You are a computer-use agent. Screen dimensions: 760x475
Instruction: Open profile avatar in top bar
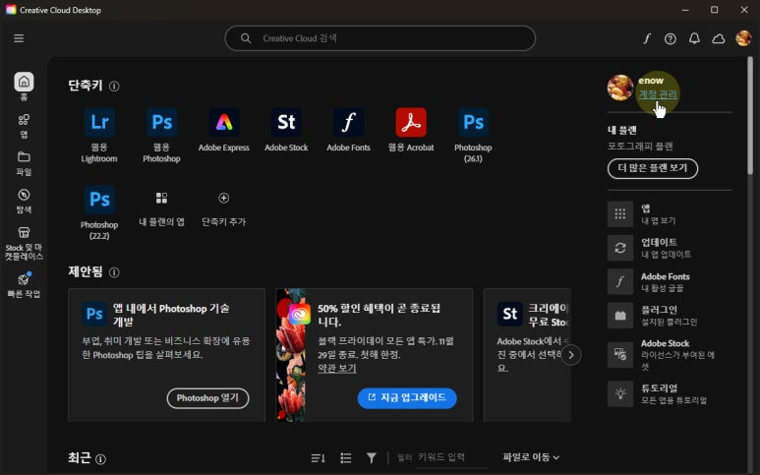coord(743,38)
